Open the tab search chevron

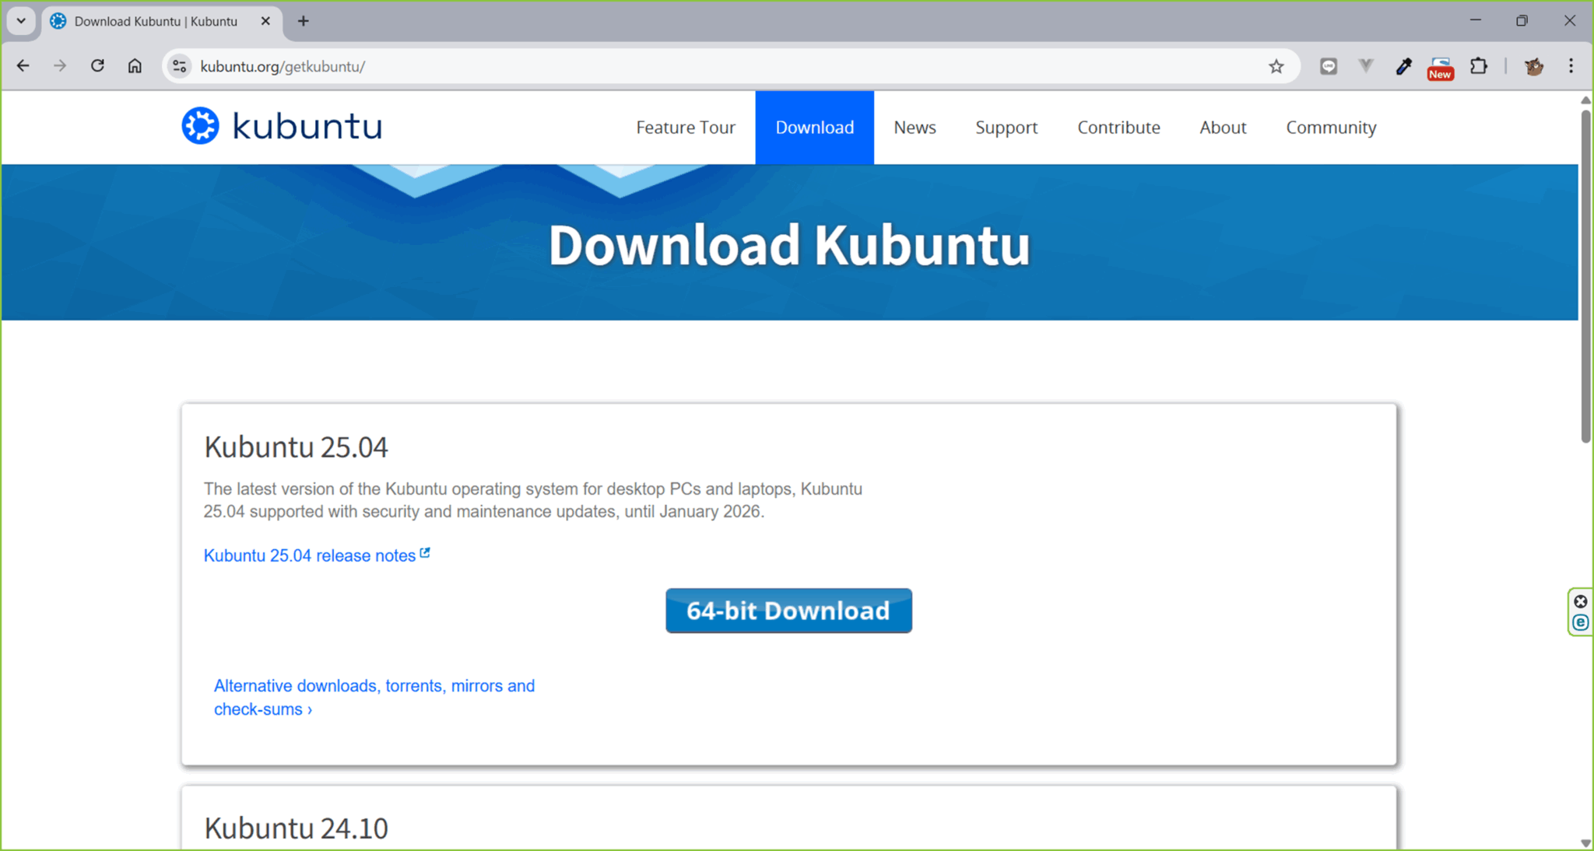(x=21, y=21)
